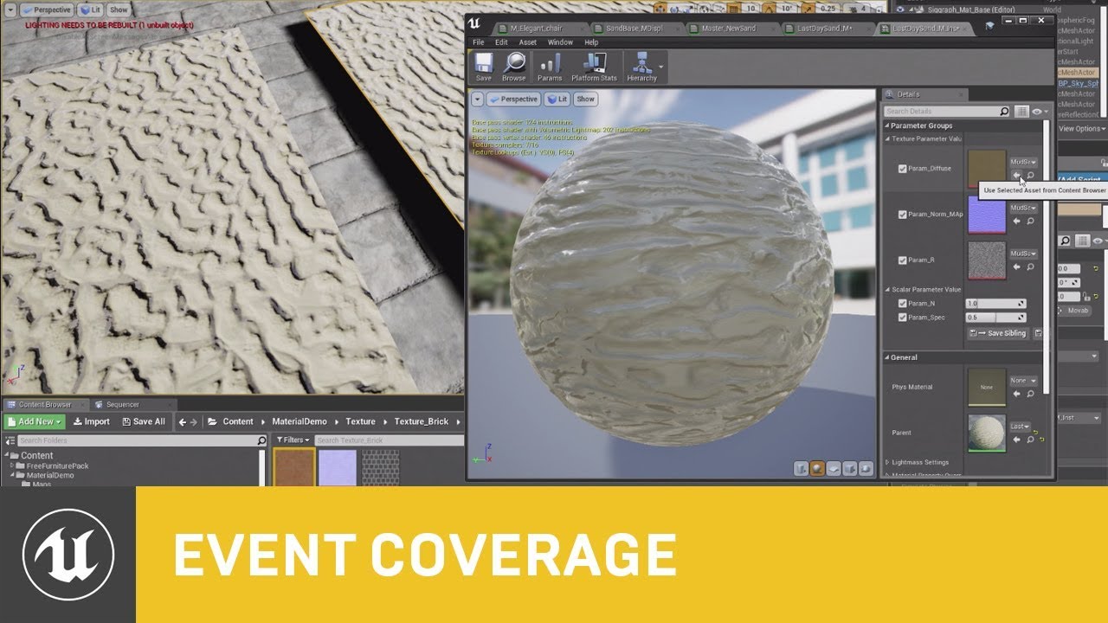Go back in Content Browser history
1108x623 pixels.
(x=183, y=422)
